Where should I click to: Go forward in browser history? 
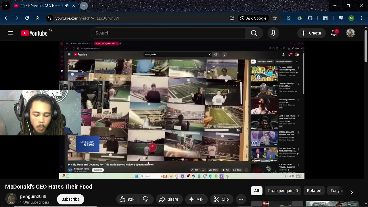coord(17,18)
